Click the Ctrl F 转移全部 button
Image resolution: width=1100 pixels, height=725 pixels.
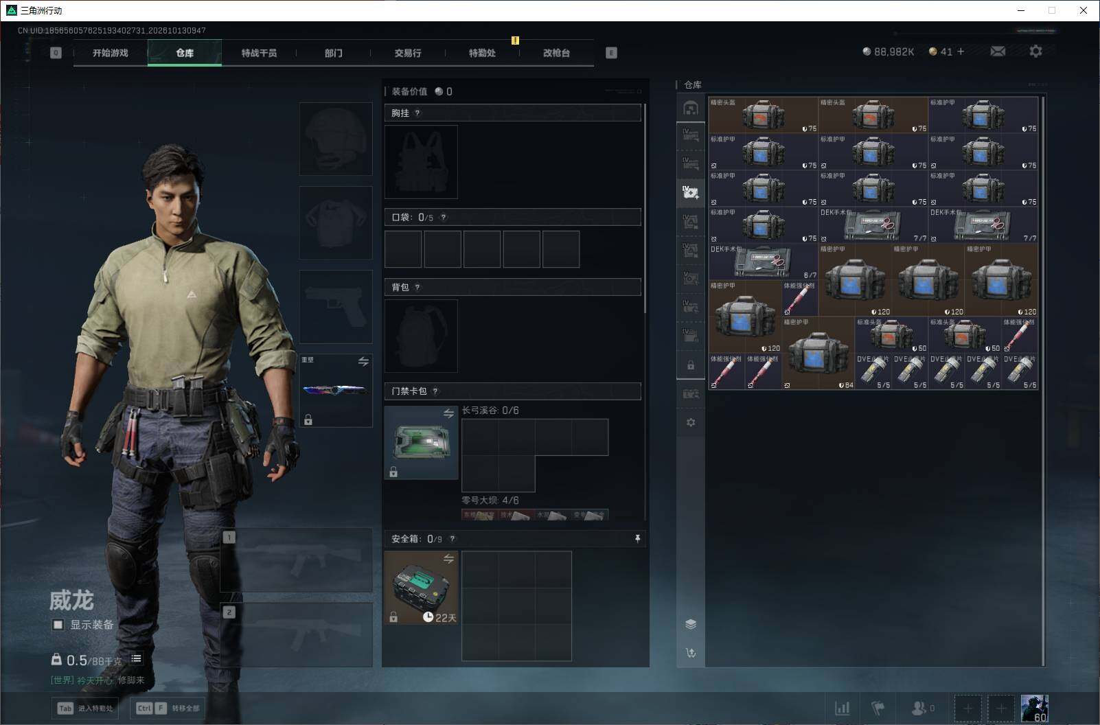[168, 709]
